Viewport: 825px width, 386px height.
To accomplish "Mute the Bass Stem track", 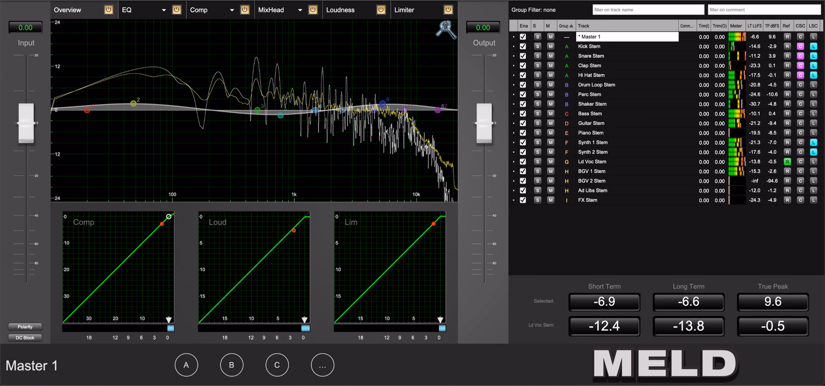I will (x=550, y=114).
